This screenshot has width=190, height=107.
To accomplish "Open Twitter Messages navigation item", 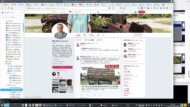I will (78, 12).
